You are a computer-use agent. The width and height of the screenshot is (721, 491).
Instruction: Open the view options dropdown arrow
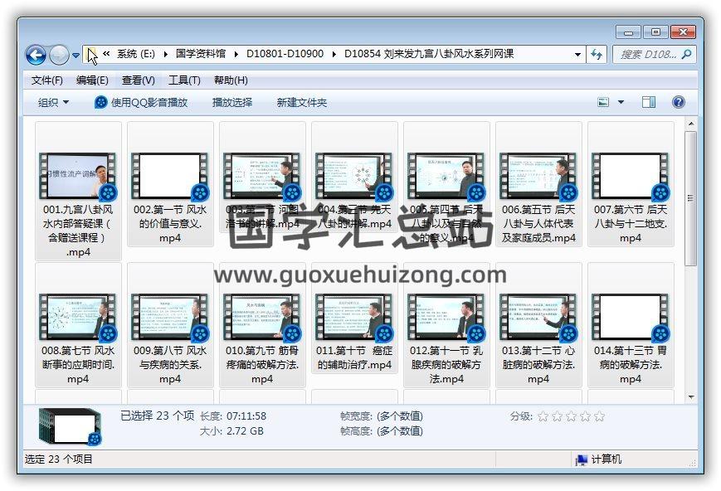pyautogui.click(x=621, y=102)
